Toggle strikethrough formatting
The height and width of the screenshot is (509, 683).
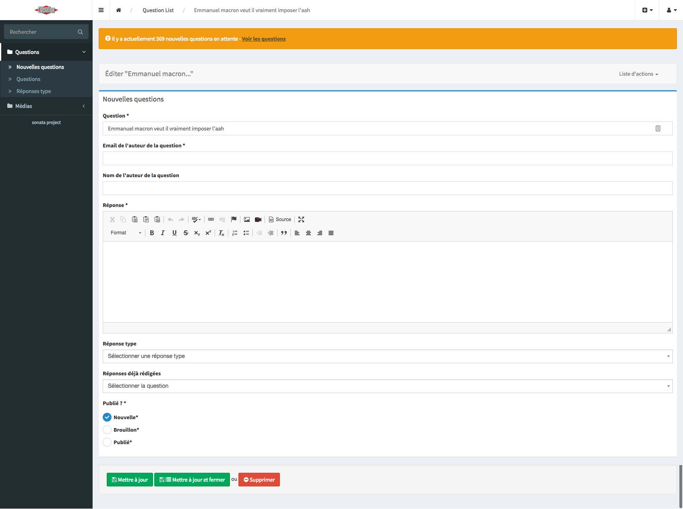[x=186, y=233]
